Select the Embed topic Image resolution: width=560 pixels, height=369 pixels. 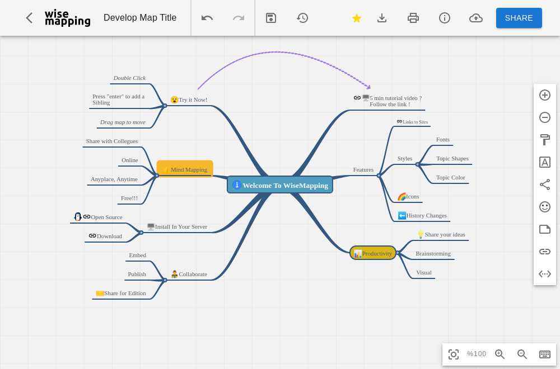tap(138, 256)
